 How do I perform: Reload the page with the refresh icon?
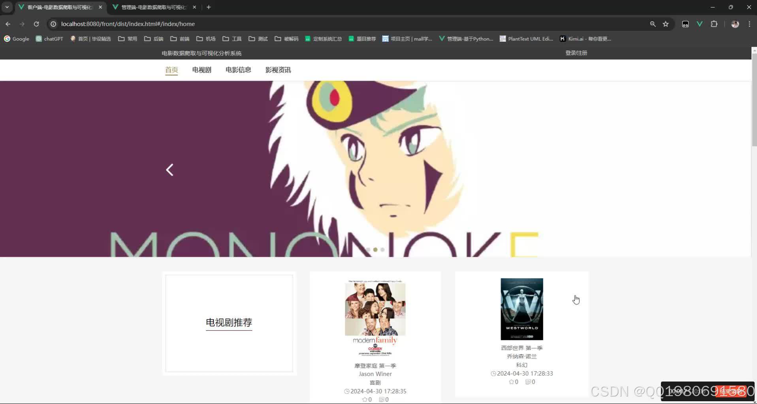point(36,24)
